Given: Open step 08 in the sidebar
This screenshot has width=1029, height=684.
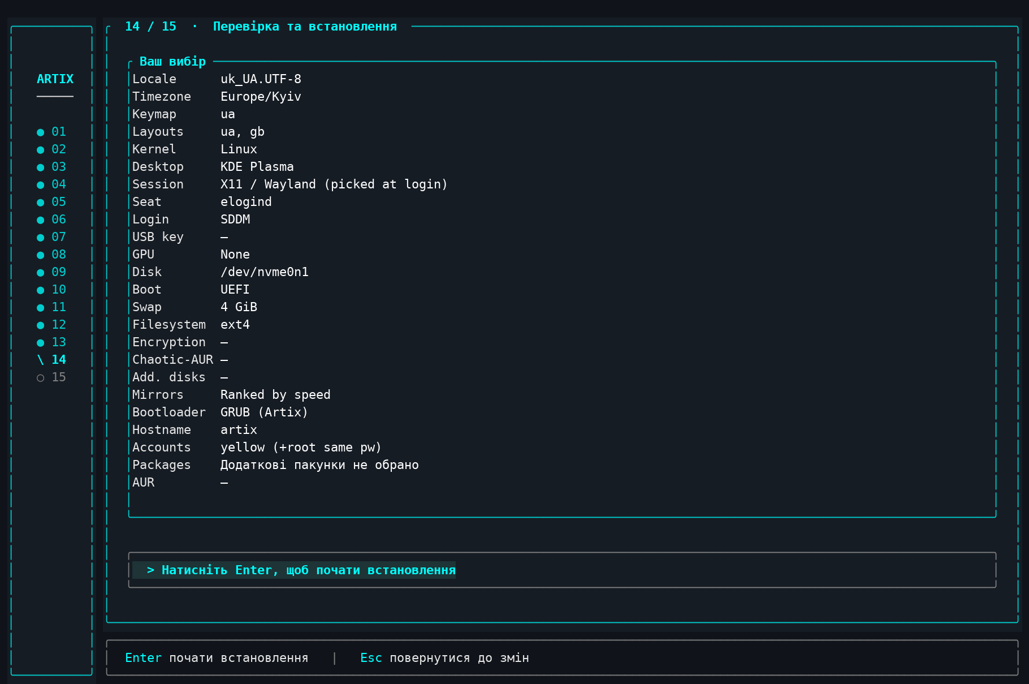Looking at the screenshot, I should [51, 255].
